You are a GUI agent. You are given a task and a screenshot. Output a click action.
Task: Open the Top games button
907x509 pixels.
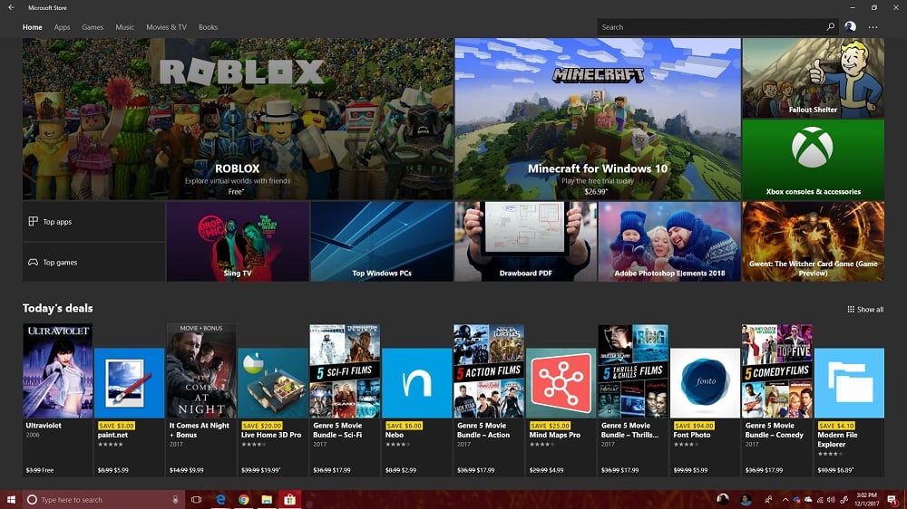[93, 262]
